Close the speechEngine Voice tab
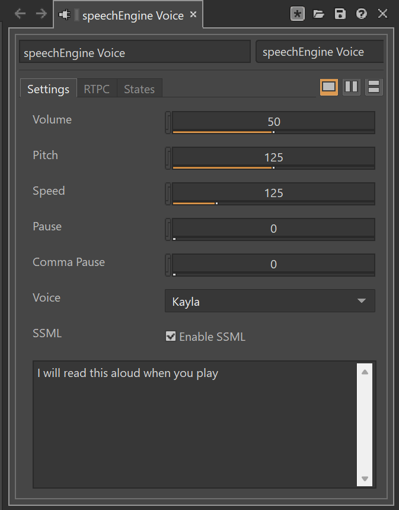The image size is (399, 510). pos(193,14)
